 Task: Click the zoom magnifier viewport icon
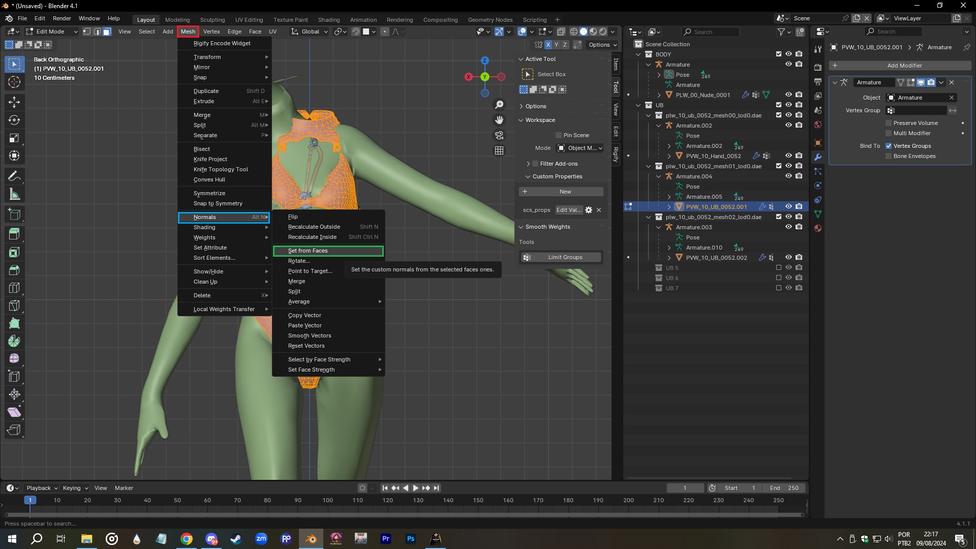(499, 105)
